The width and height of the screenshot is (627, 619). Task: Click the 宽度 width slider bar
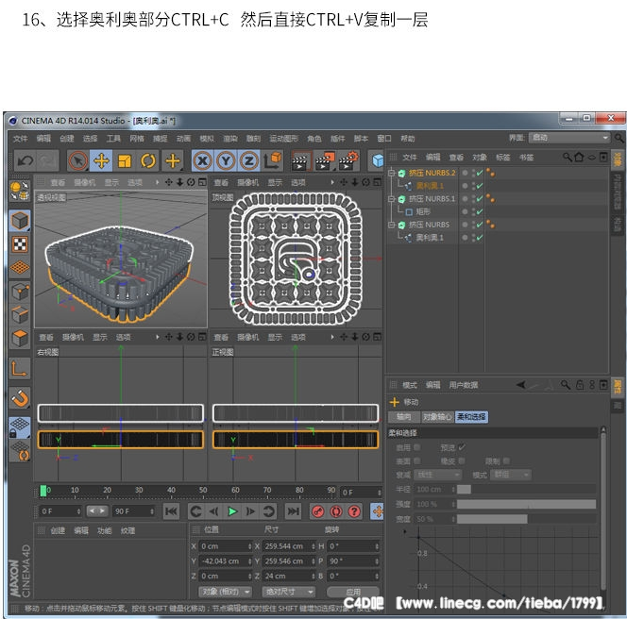[526, 519]
